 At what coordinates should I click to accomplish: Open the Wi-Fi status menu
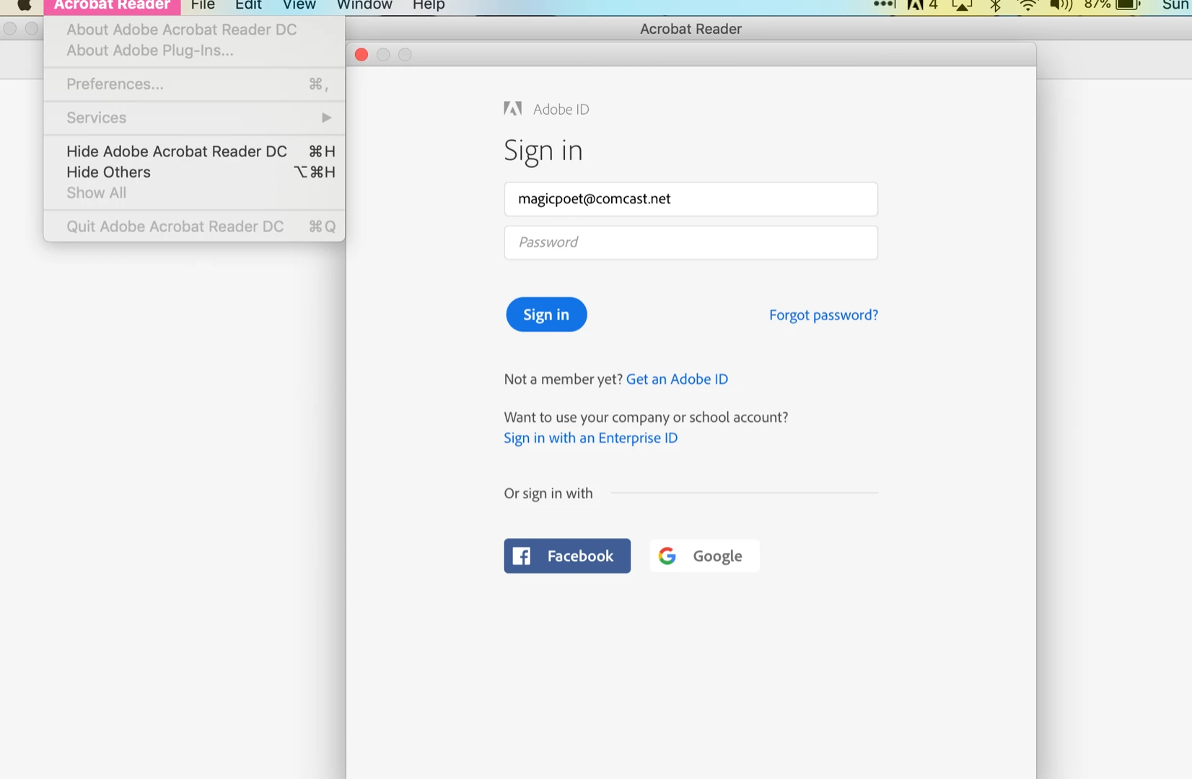pos(1027,5)
